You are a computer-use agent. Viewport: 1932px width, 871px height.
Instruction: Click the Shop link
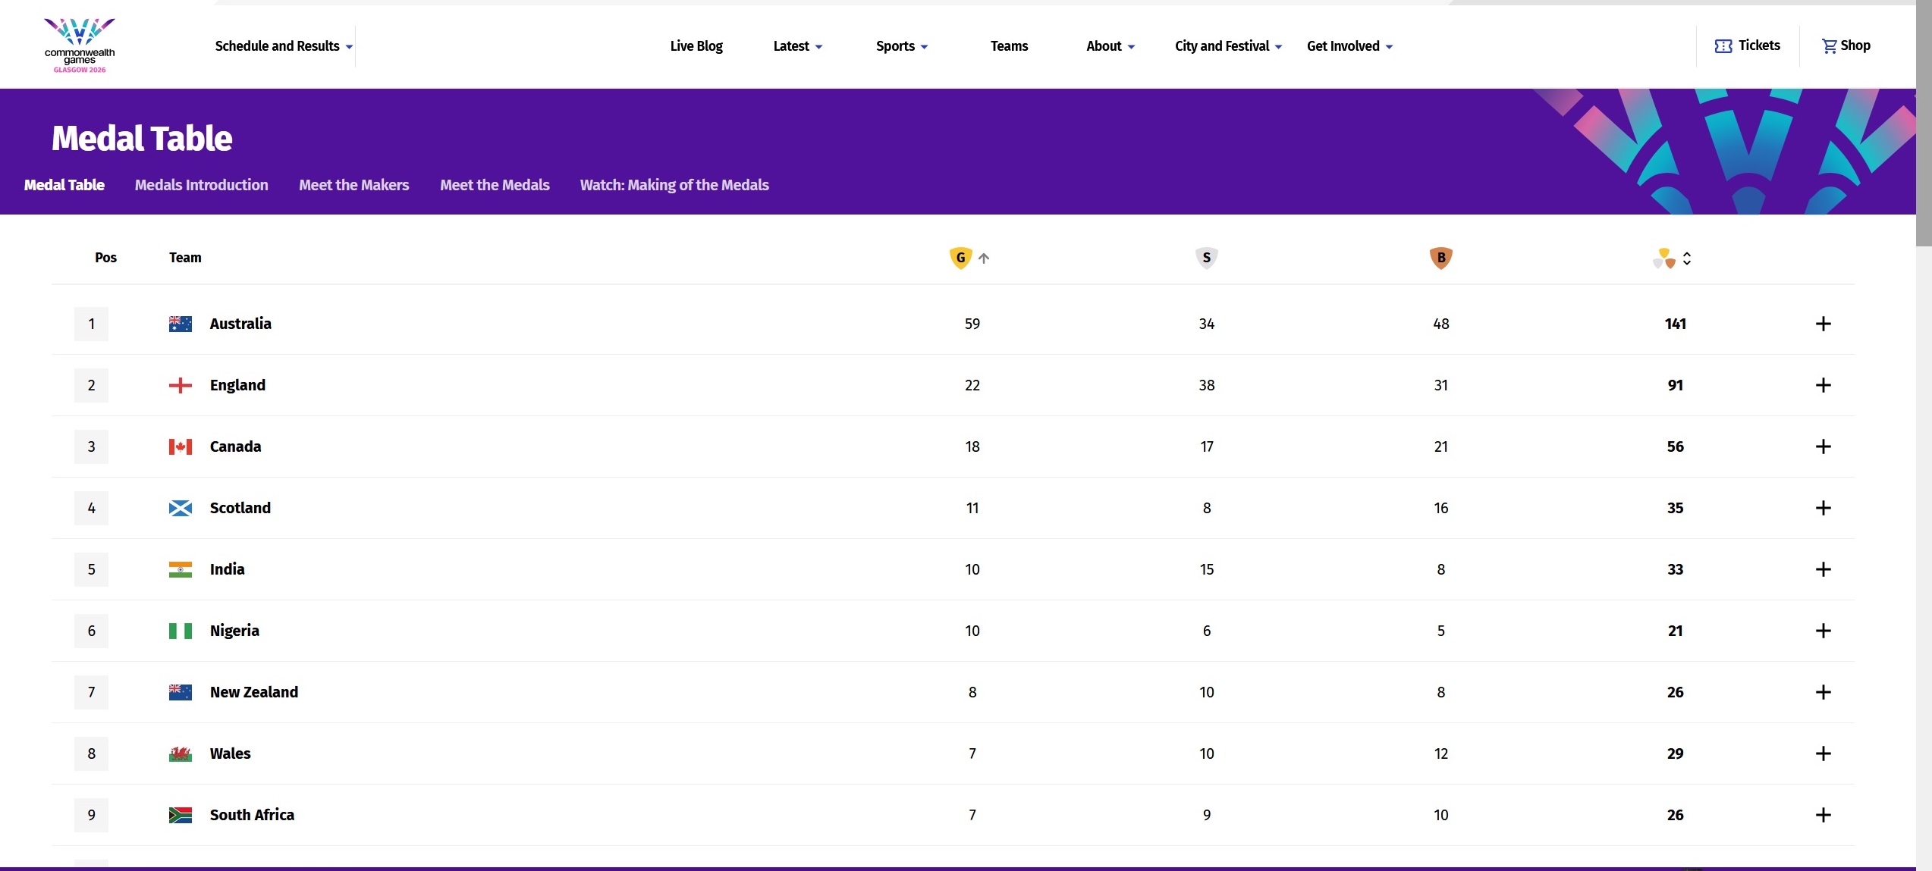pos(1846,45)
